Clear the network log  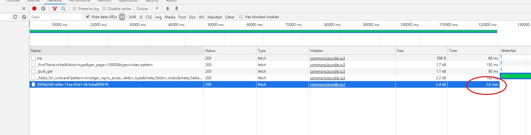coord(43,8)
